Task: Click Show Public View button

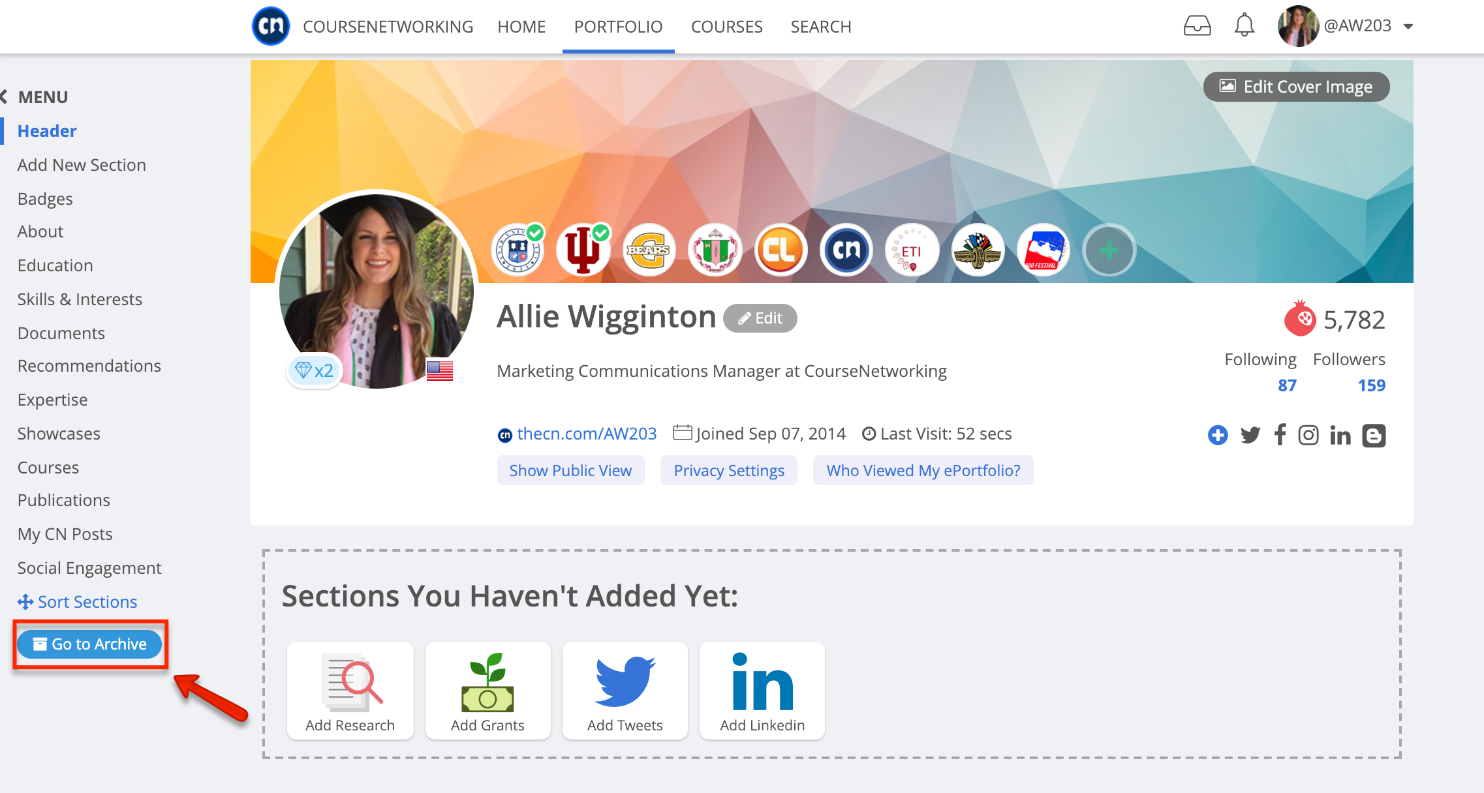Action: point(570,470)
